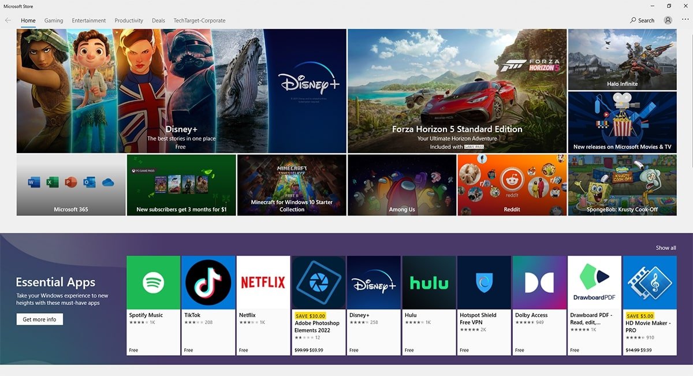
Task: Select the Hotspot Shield Free VPN icon
Action: [x=484, y=282]
